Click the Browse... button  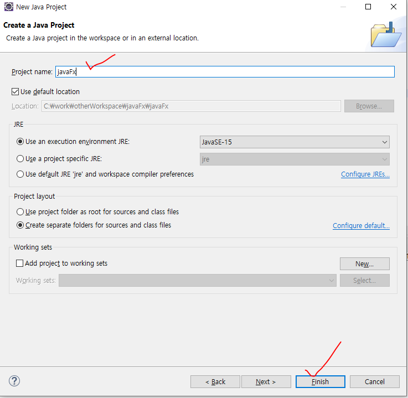(x=369, y=106)
